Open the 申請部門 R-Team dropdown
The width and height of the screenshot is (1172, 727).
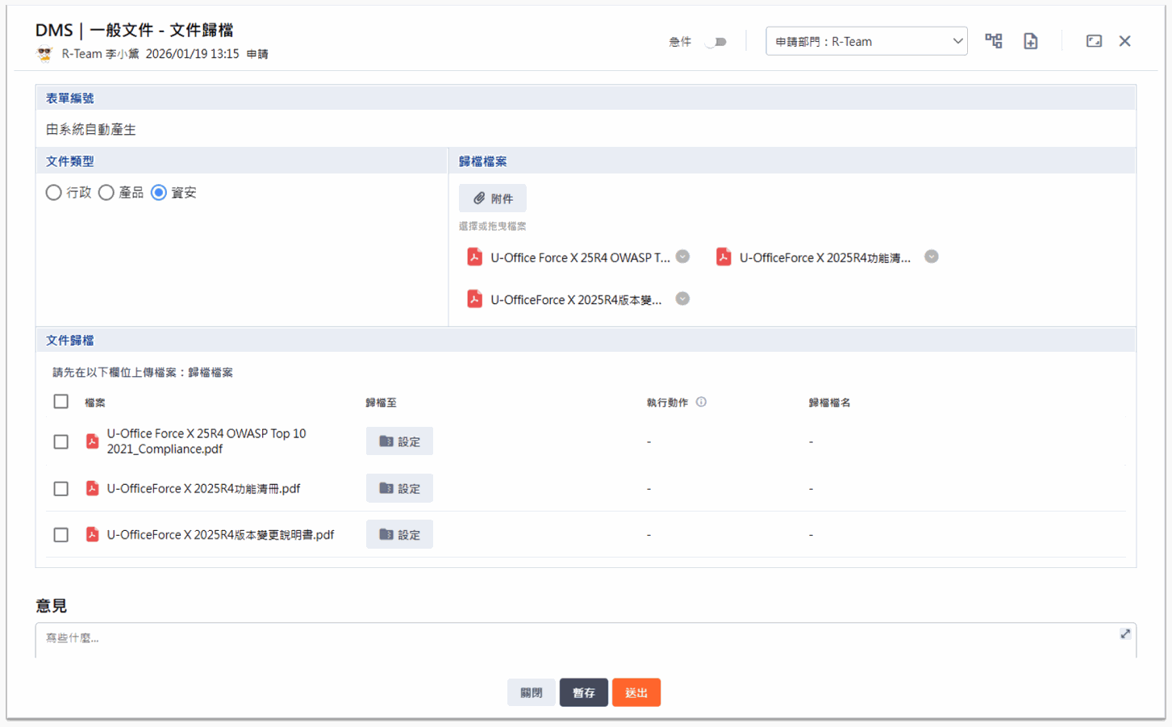pos(865,42)
